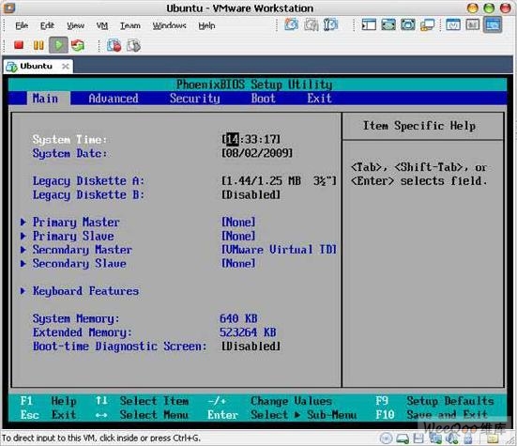The height and width of the screenshot is (446, 517).
Task: Click the network adapter status icon
Action: 435,438
